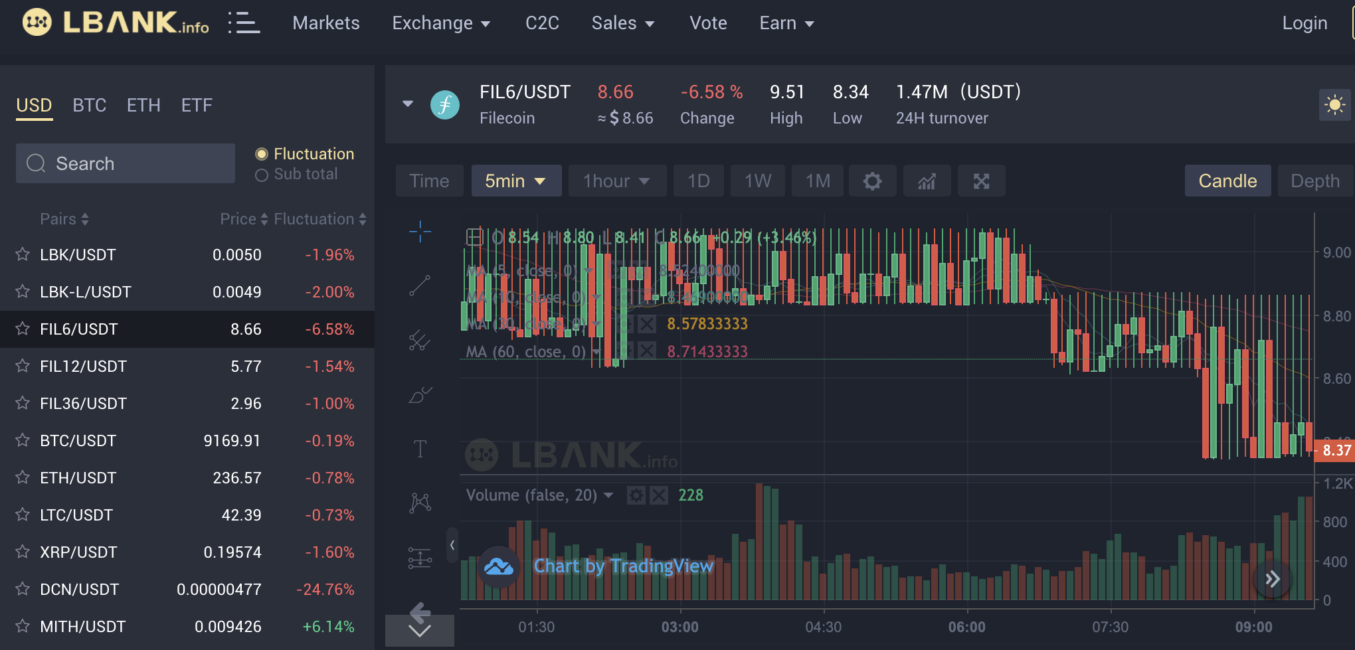Image resolution: width=1355 pixels, height=650 pixels.
Task: Remove MA 60 indicator X icon
Action: [x=647, y=351]
